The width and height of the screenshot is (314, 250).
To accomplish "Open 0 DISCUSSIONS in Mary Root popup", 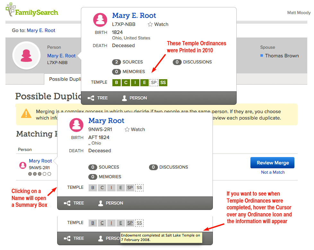I will click(x=169, y=167).
